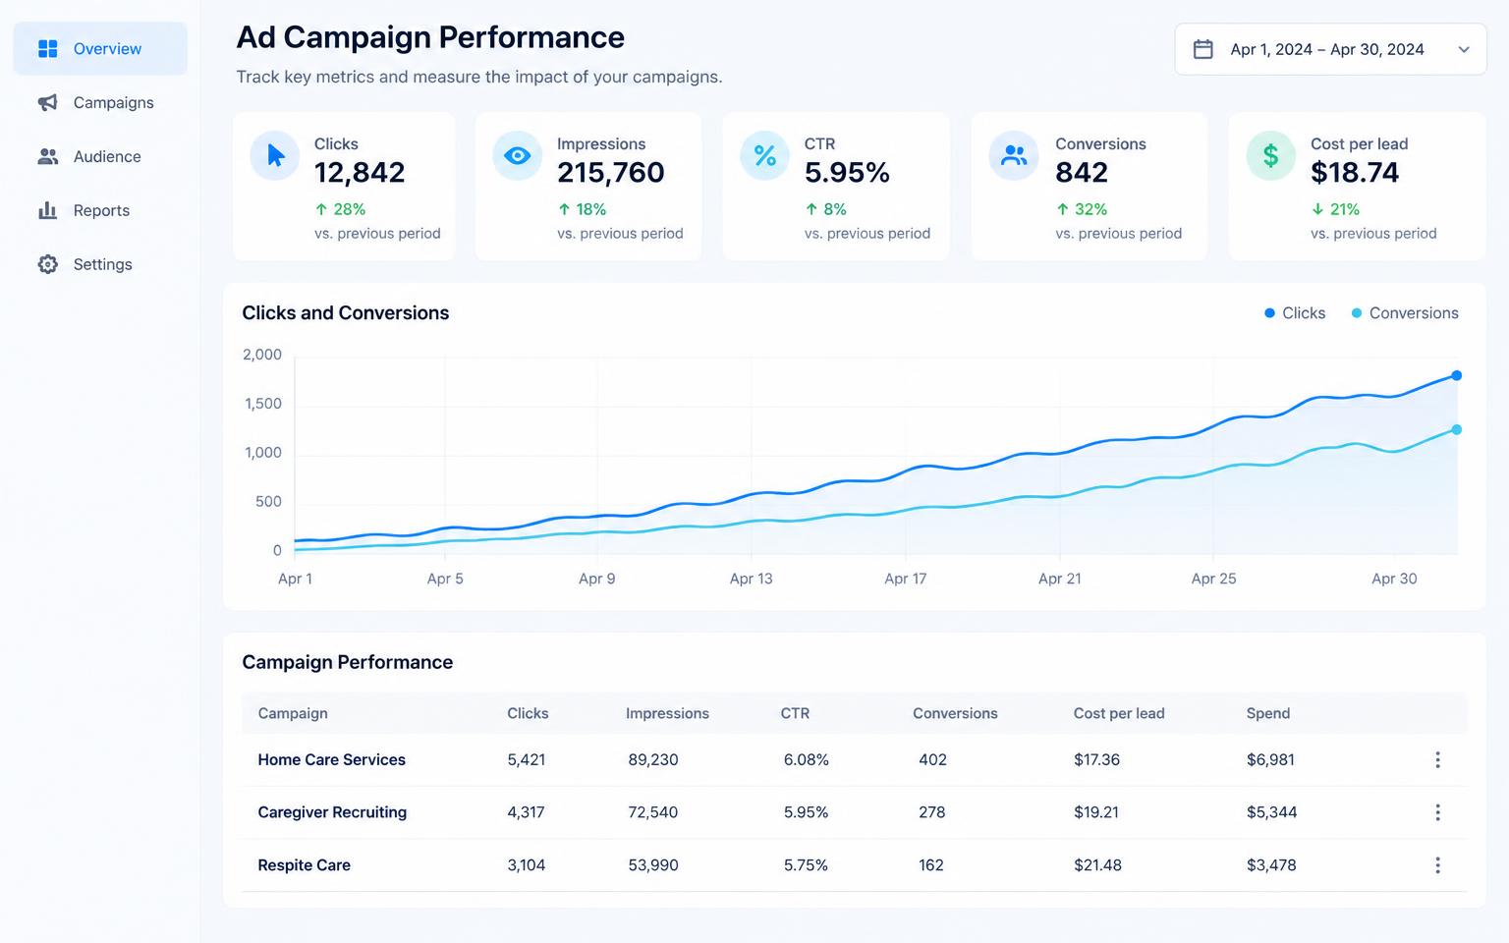Click the calendar icon in date picker
This screenshot has width=1509, height=943.
point(1202,49)
